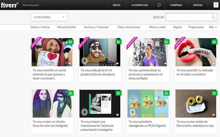Play the giant PUG pixel art video
This screenshot has width=220, height=137.
132,112
